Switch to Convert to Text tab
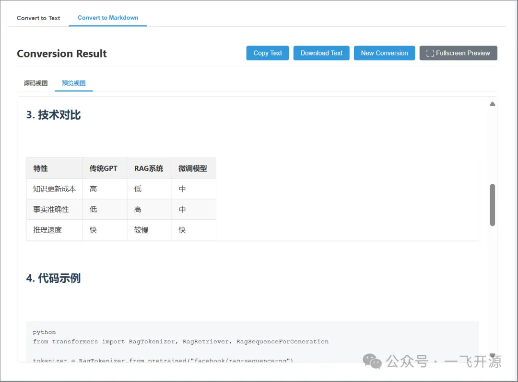The width and height of the screenshot is (518, 382). tap(38, 18)
